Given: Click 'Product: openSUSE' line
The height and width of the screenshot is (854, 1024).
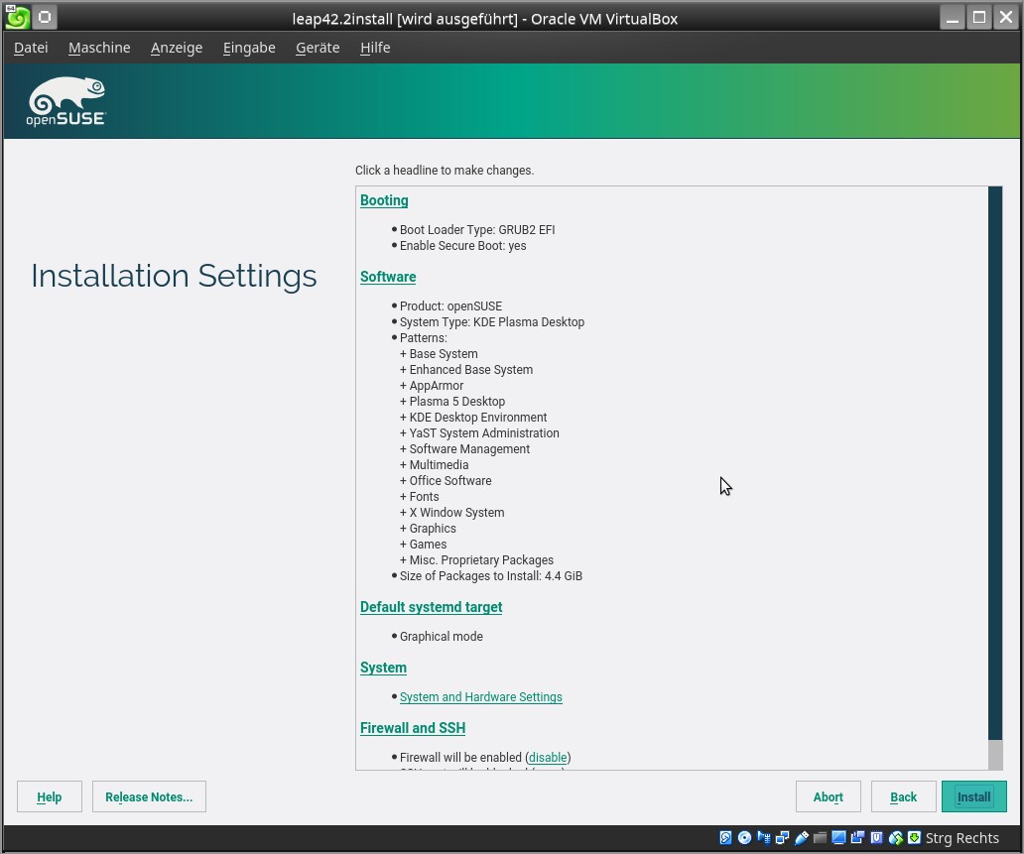Looking at the screenshot, I should click(450, 306).
